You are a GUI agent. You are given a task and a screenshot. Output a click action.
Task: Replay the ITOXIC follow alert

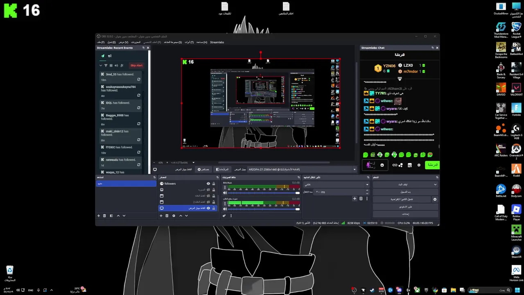(x=139, y=152)
